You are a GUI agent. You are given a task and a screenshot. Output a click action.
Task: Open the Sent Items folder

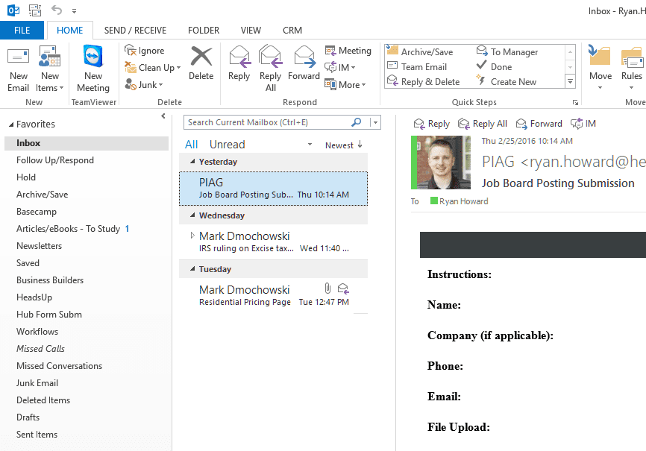click(37, 435)
